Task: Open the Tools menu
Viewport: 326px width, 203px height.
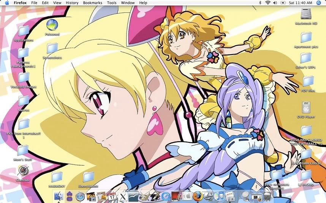Action: click(112, 3)
